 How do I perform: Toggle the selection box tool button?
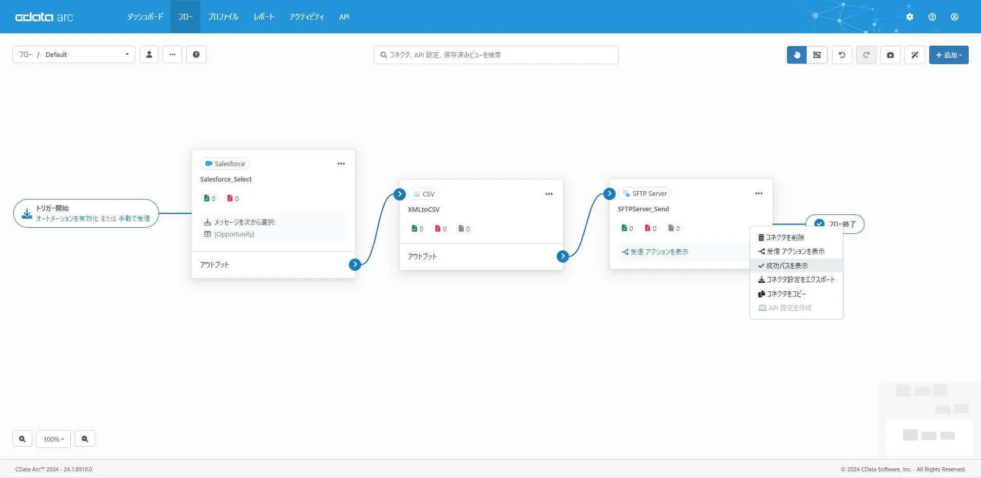click(x=817, y=55)
